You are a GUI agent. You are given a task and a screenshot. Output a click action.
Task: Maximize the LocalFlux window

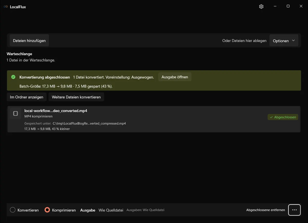click(x=288, y=6)
